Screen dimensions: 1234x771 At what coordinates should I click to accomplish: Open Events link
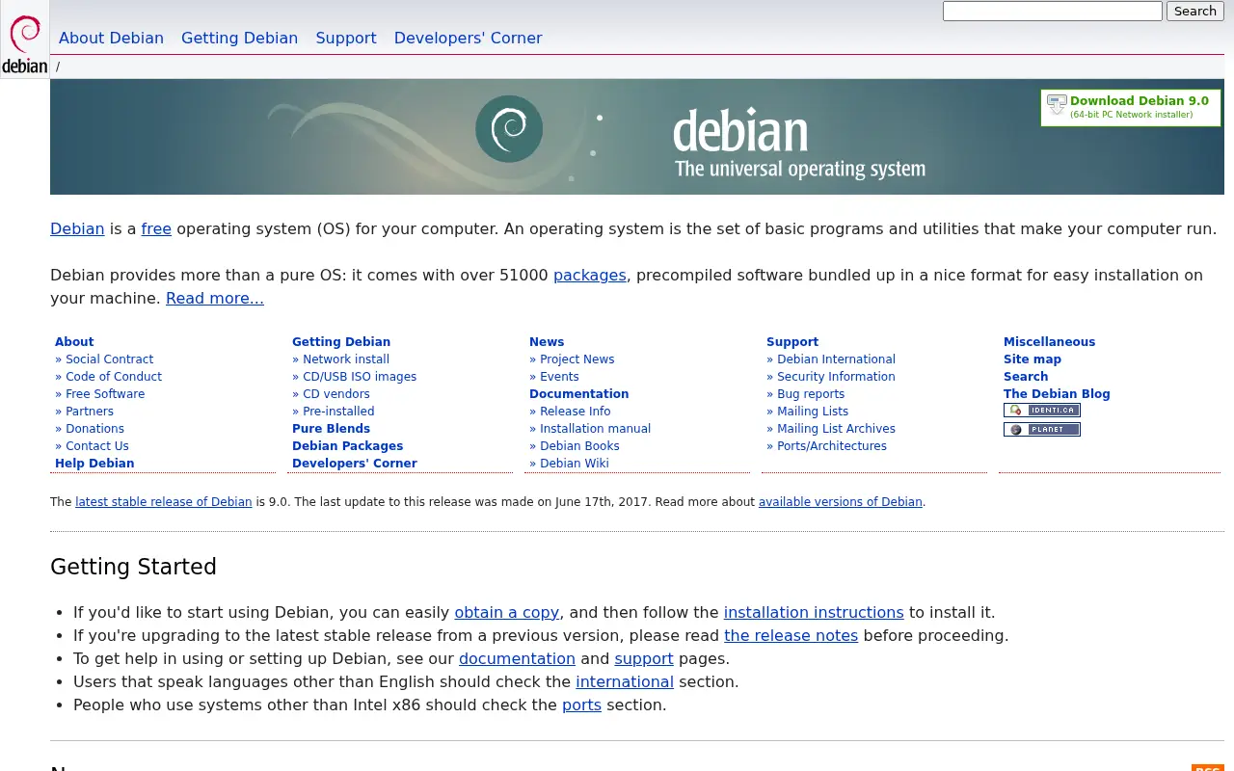[x=559, y=377]
